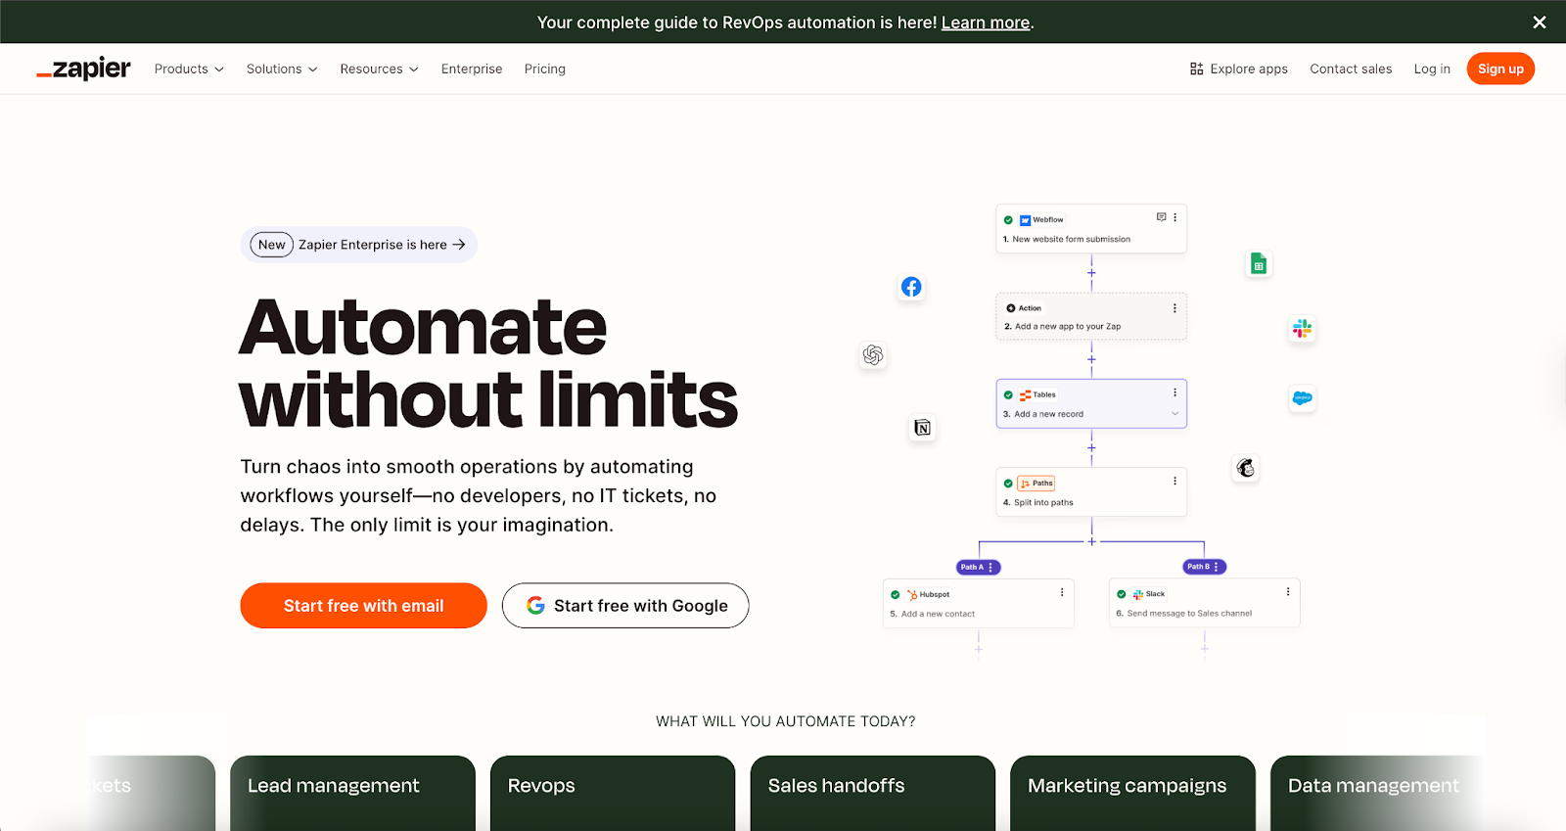
Task: Click Start free with Google
Action: (x=625, y=606)
